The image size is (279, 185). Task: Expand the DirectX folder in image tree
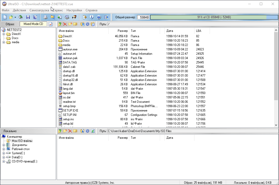point(4,34)
